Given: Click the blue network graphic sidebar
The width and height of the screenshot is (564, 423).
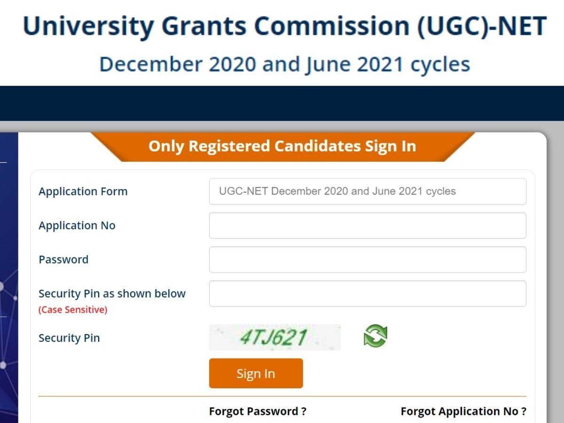Looking at the screenshot, I should pyautogui.click(x=7, y=277).
